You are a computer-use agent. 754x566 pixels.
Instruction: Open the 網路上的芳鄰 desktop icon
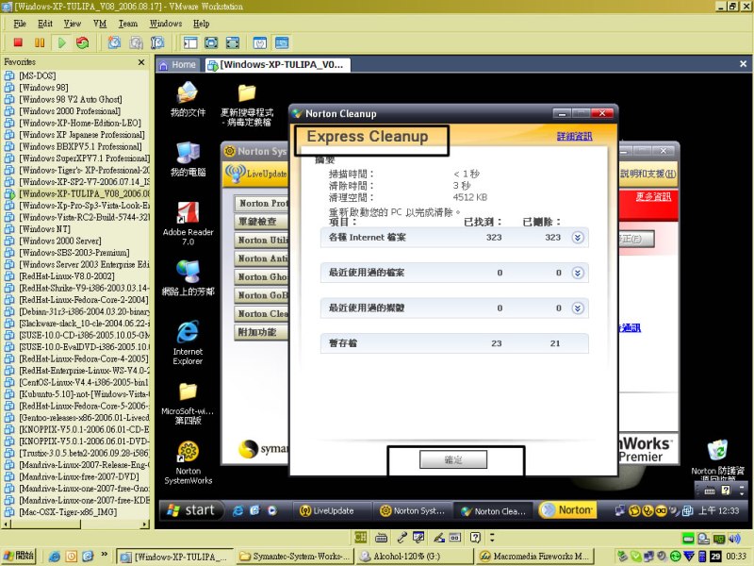point(188,277)
